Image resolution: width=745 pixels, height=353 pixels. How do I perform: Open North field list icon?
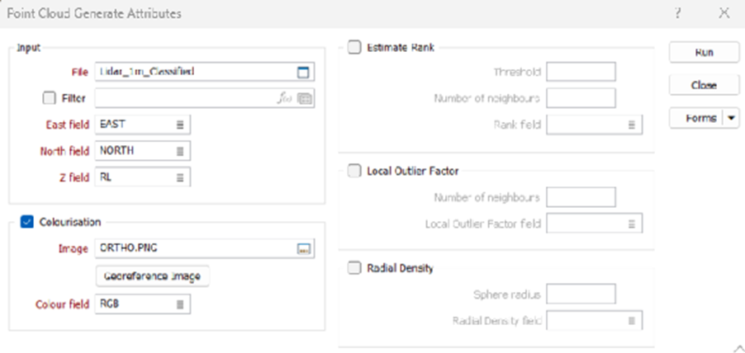point(180,150)
